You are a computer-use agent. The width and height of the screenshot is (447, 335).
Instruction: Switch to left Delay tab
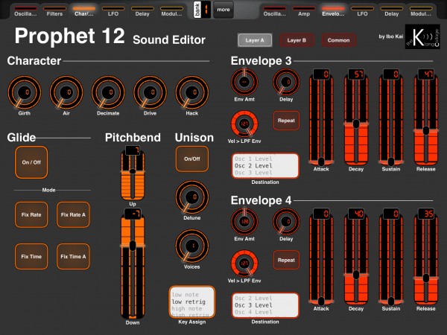coord(142,11)
